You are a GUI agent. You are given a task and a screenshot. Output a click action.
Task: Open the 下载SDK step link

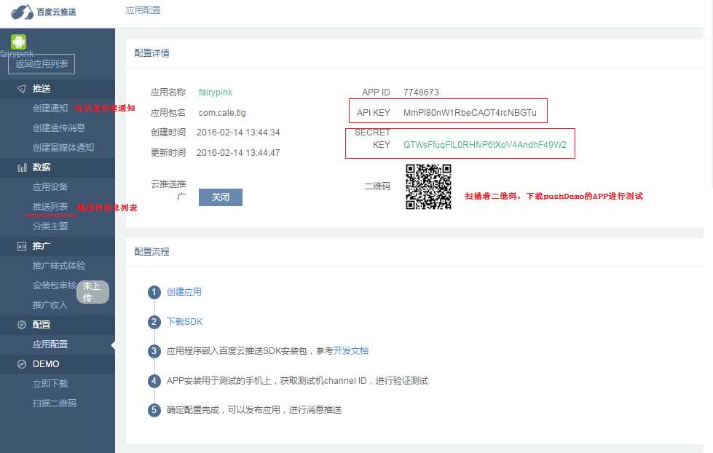184,322
